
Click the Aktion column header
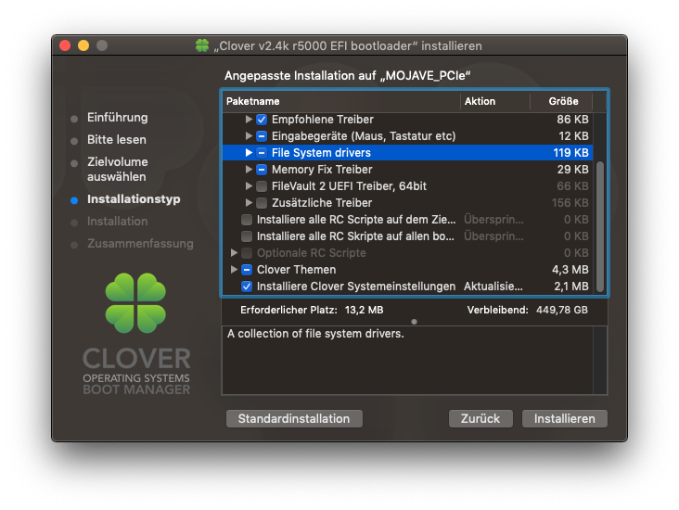[495, 101]
